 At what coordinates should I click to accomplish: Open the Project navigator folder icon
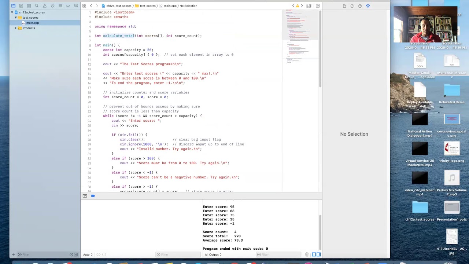pos(13,6)
